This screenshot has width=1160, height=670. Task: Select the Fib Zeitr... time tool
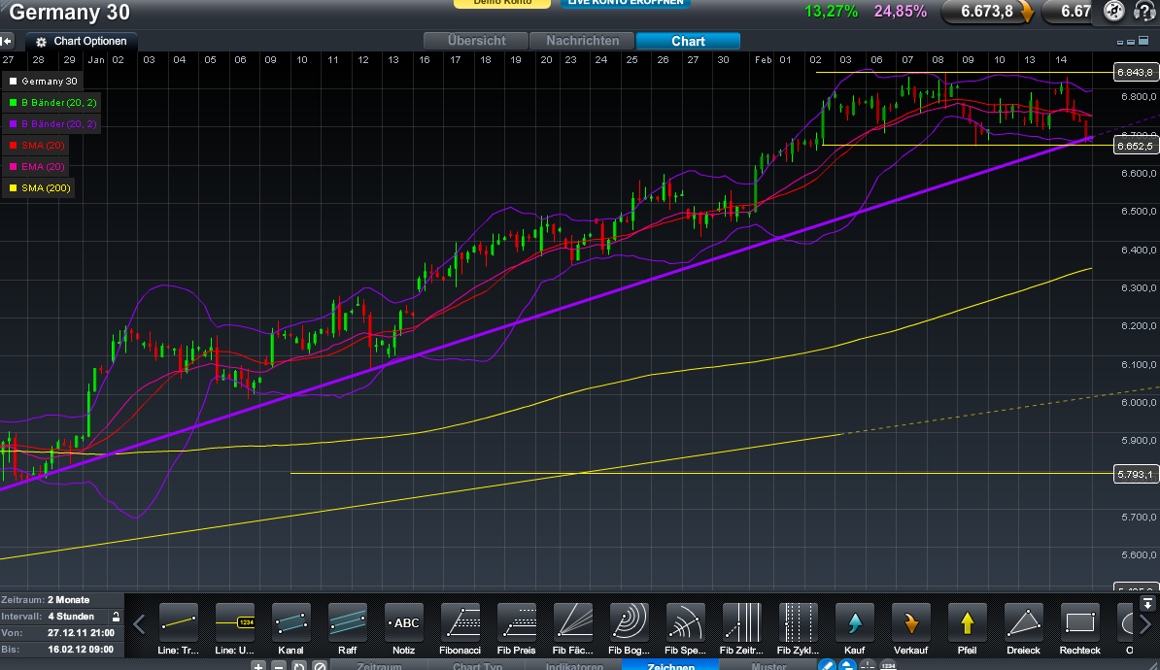coord(741,621)
